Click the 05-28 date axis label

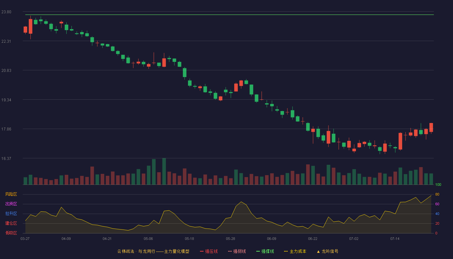click(230, 239)
